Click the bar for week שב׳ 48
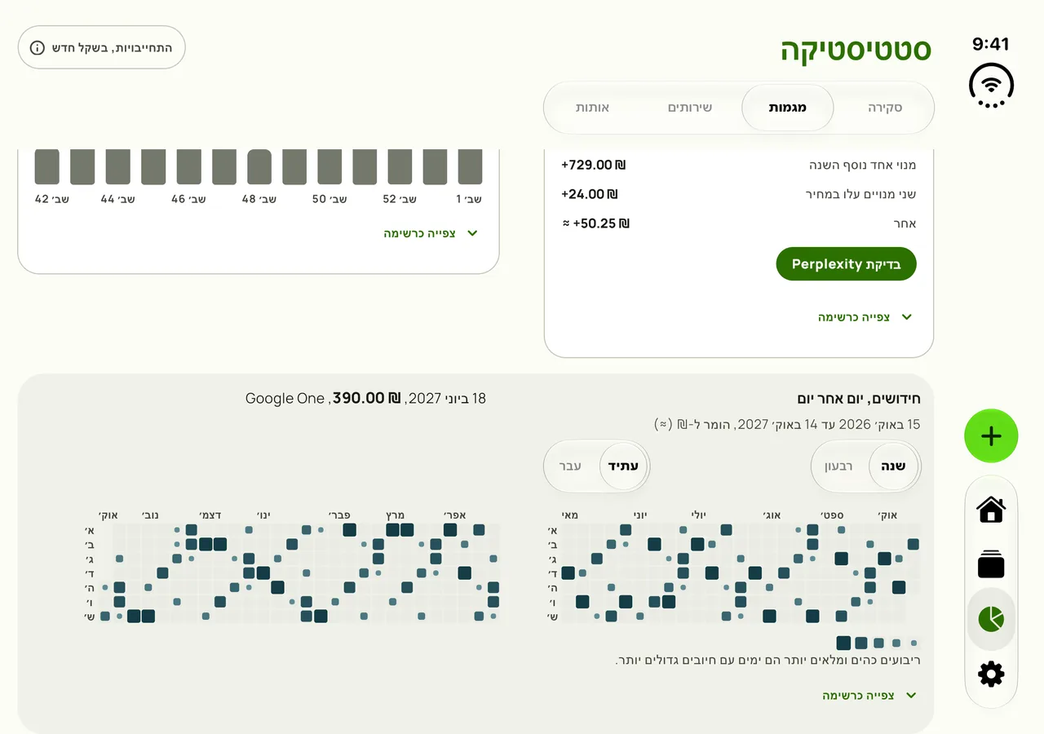 (x=259, y=166)
